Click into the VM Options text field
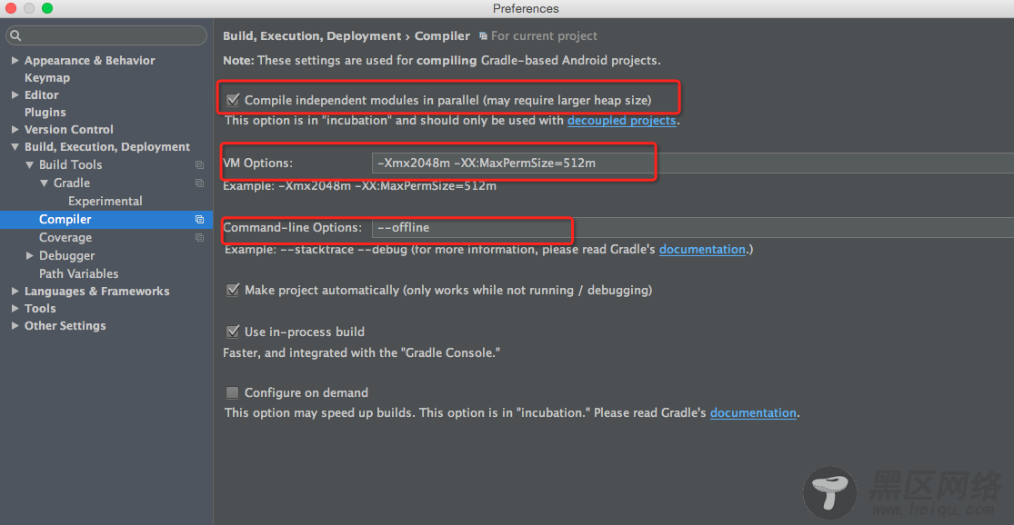 tap(693, 163)
